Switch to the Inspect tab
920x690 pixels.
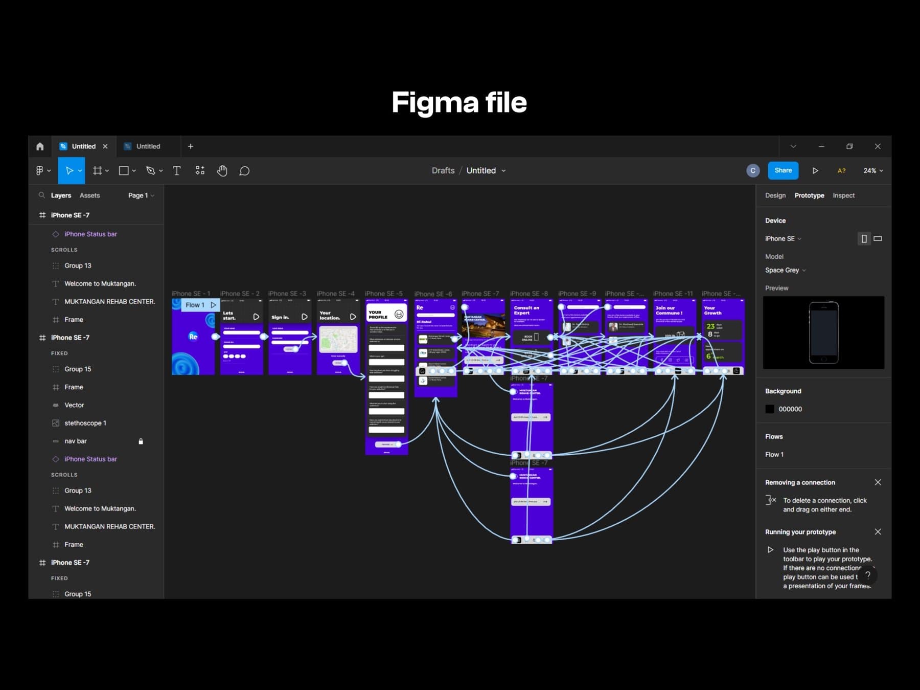pos(843,195)
